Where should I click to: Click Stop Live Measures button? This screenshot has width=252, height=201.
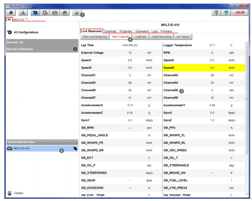point(95,37)
